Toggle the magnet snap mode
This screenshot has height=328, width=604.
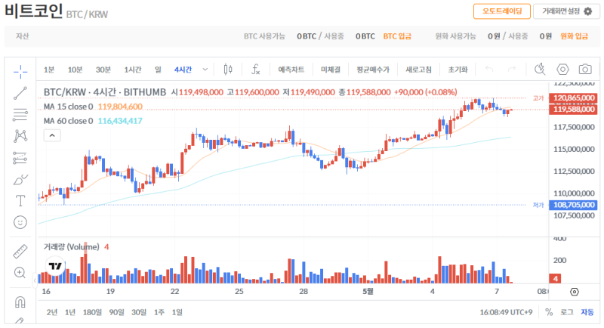[20, 302]
